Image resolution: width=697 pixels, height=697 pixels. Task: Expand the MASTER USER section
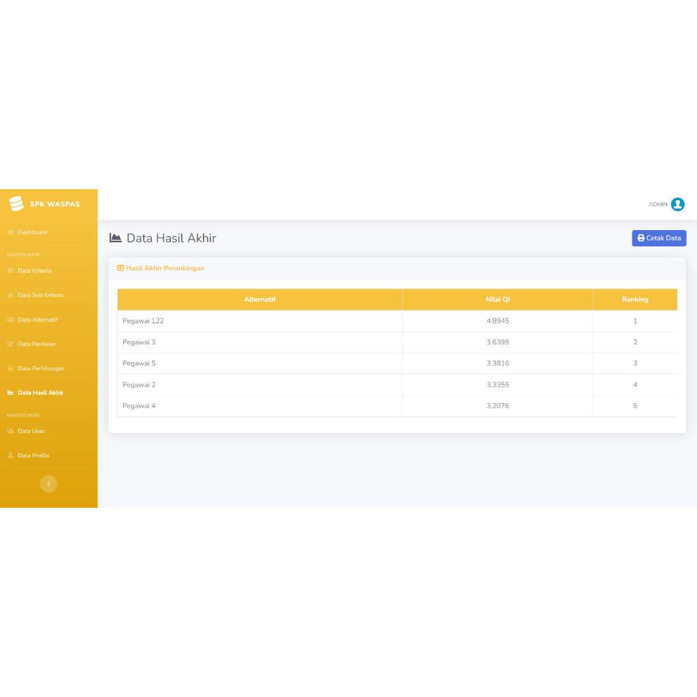click(25, 415)
